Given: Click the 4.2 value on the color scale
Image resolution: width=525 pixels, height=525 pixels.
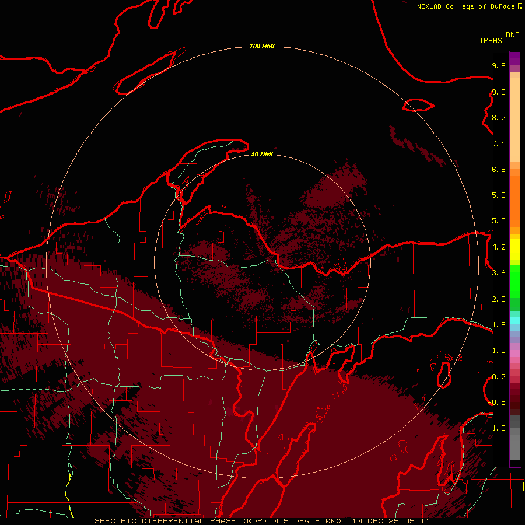Looking at the screenshot, I should (x=499, y=247).
